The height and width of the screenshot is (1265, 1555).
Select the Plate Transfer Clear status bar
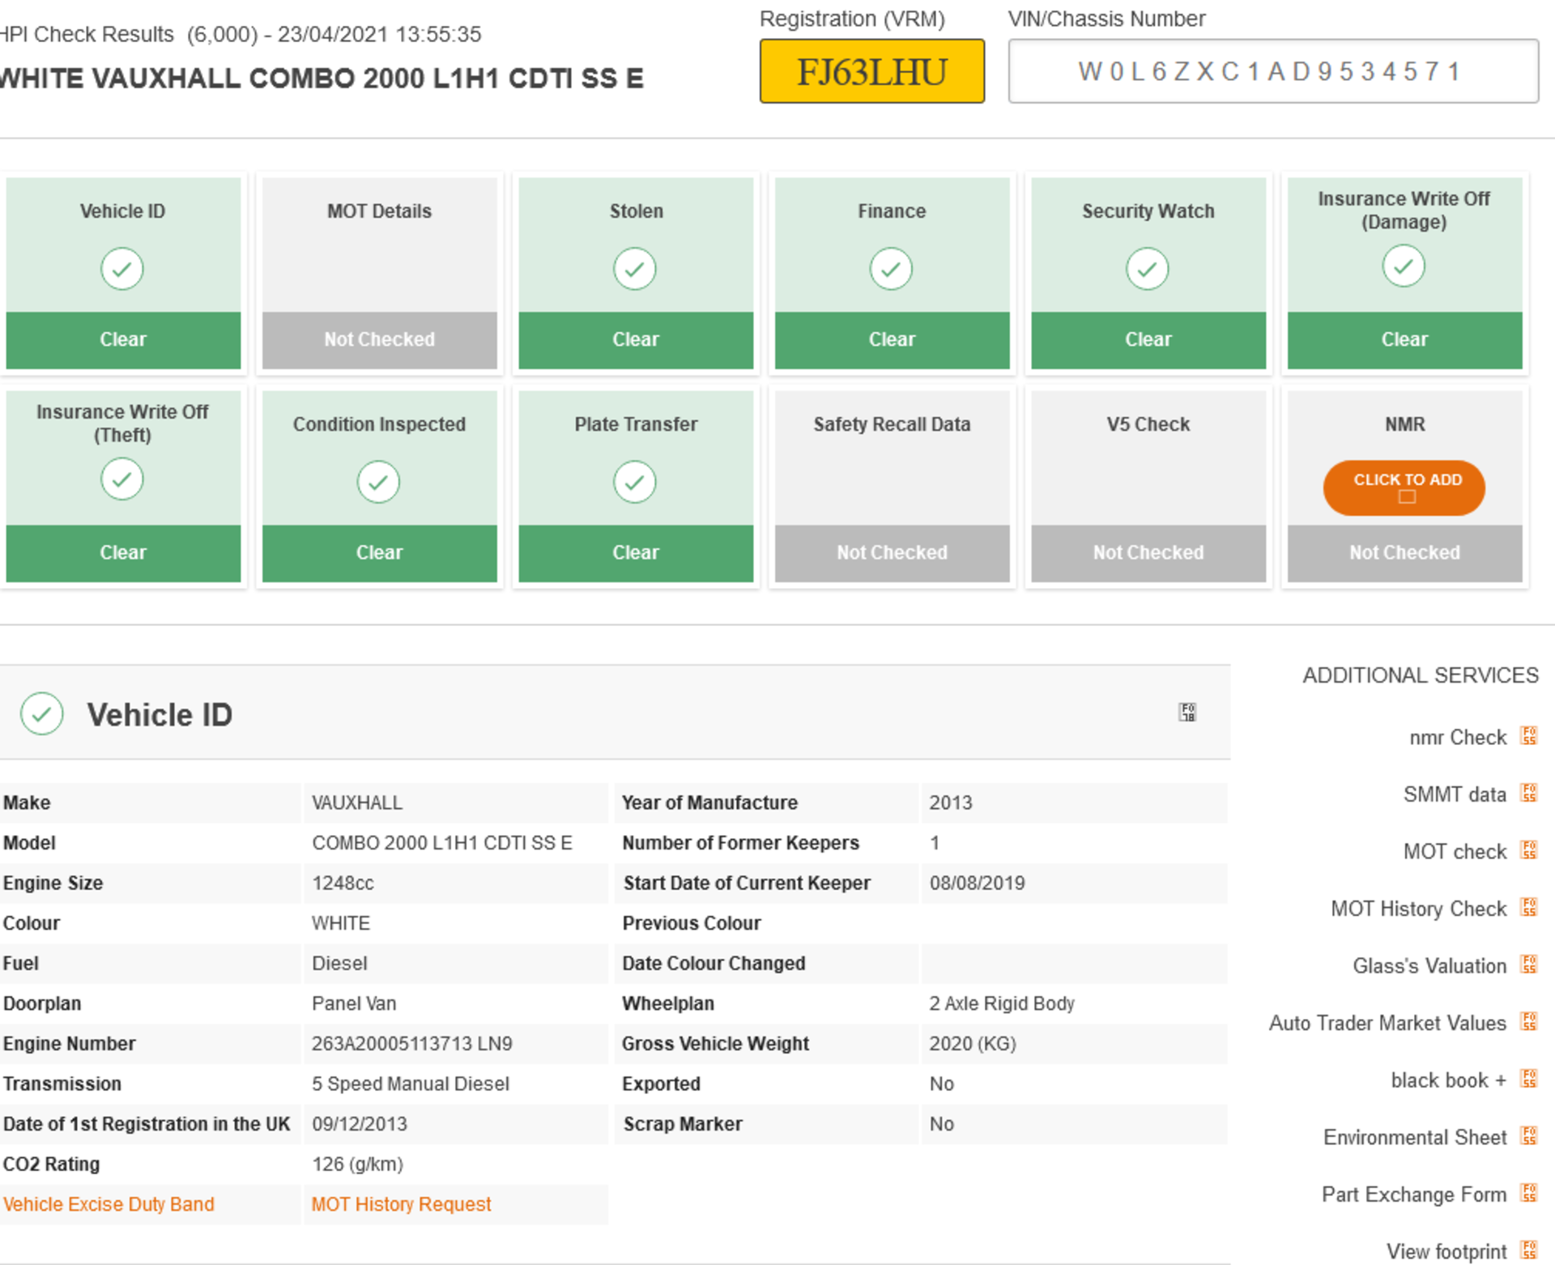point(636,553)
